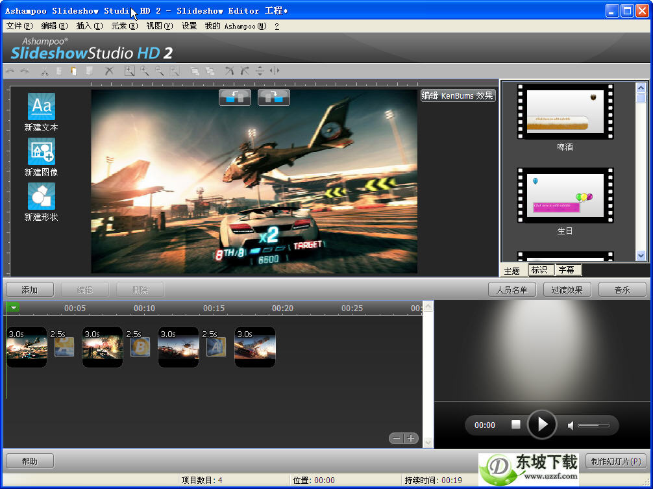Open the 设置 menu

pos(189,26)
